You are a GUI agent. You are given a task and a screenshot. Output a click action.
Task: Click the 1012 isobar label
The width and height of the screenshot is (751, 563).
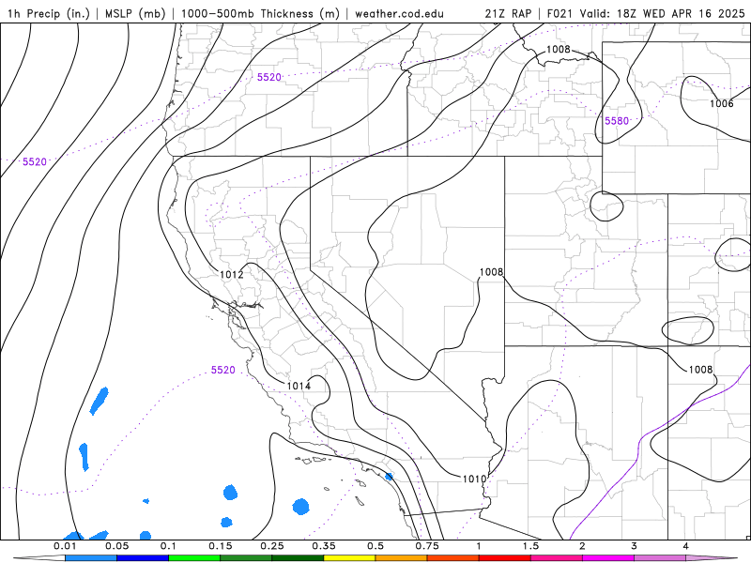click(x=232, y=274)
